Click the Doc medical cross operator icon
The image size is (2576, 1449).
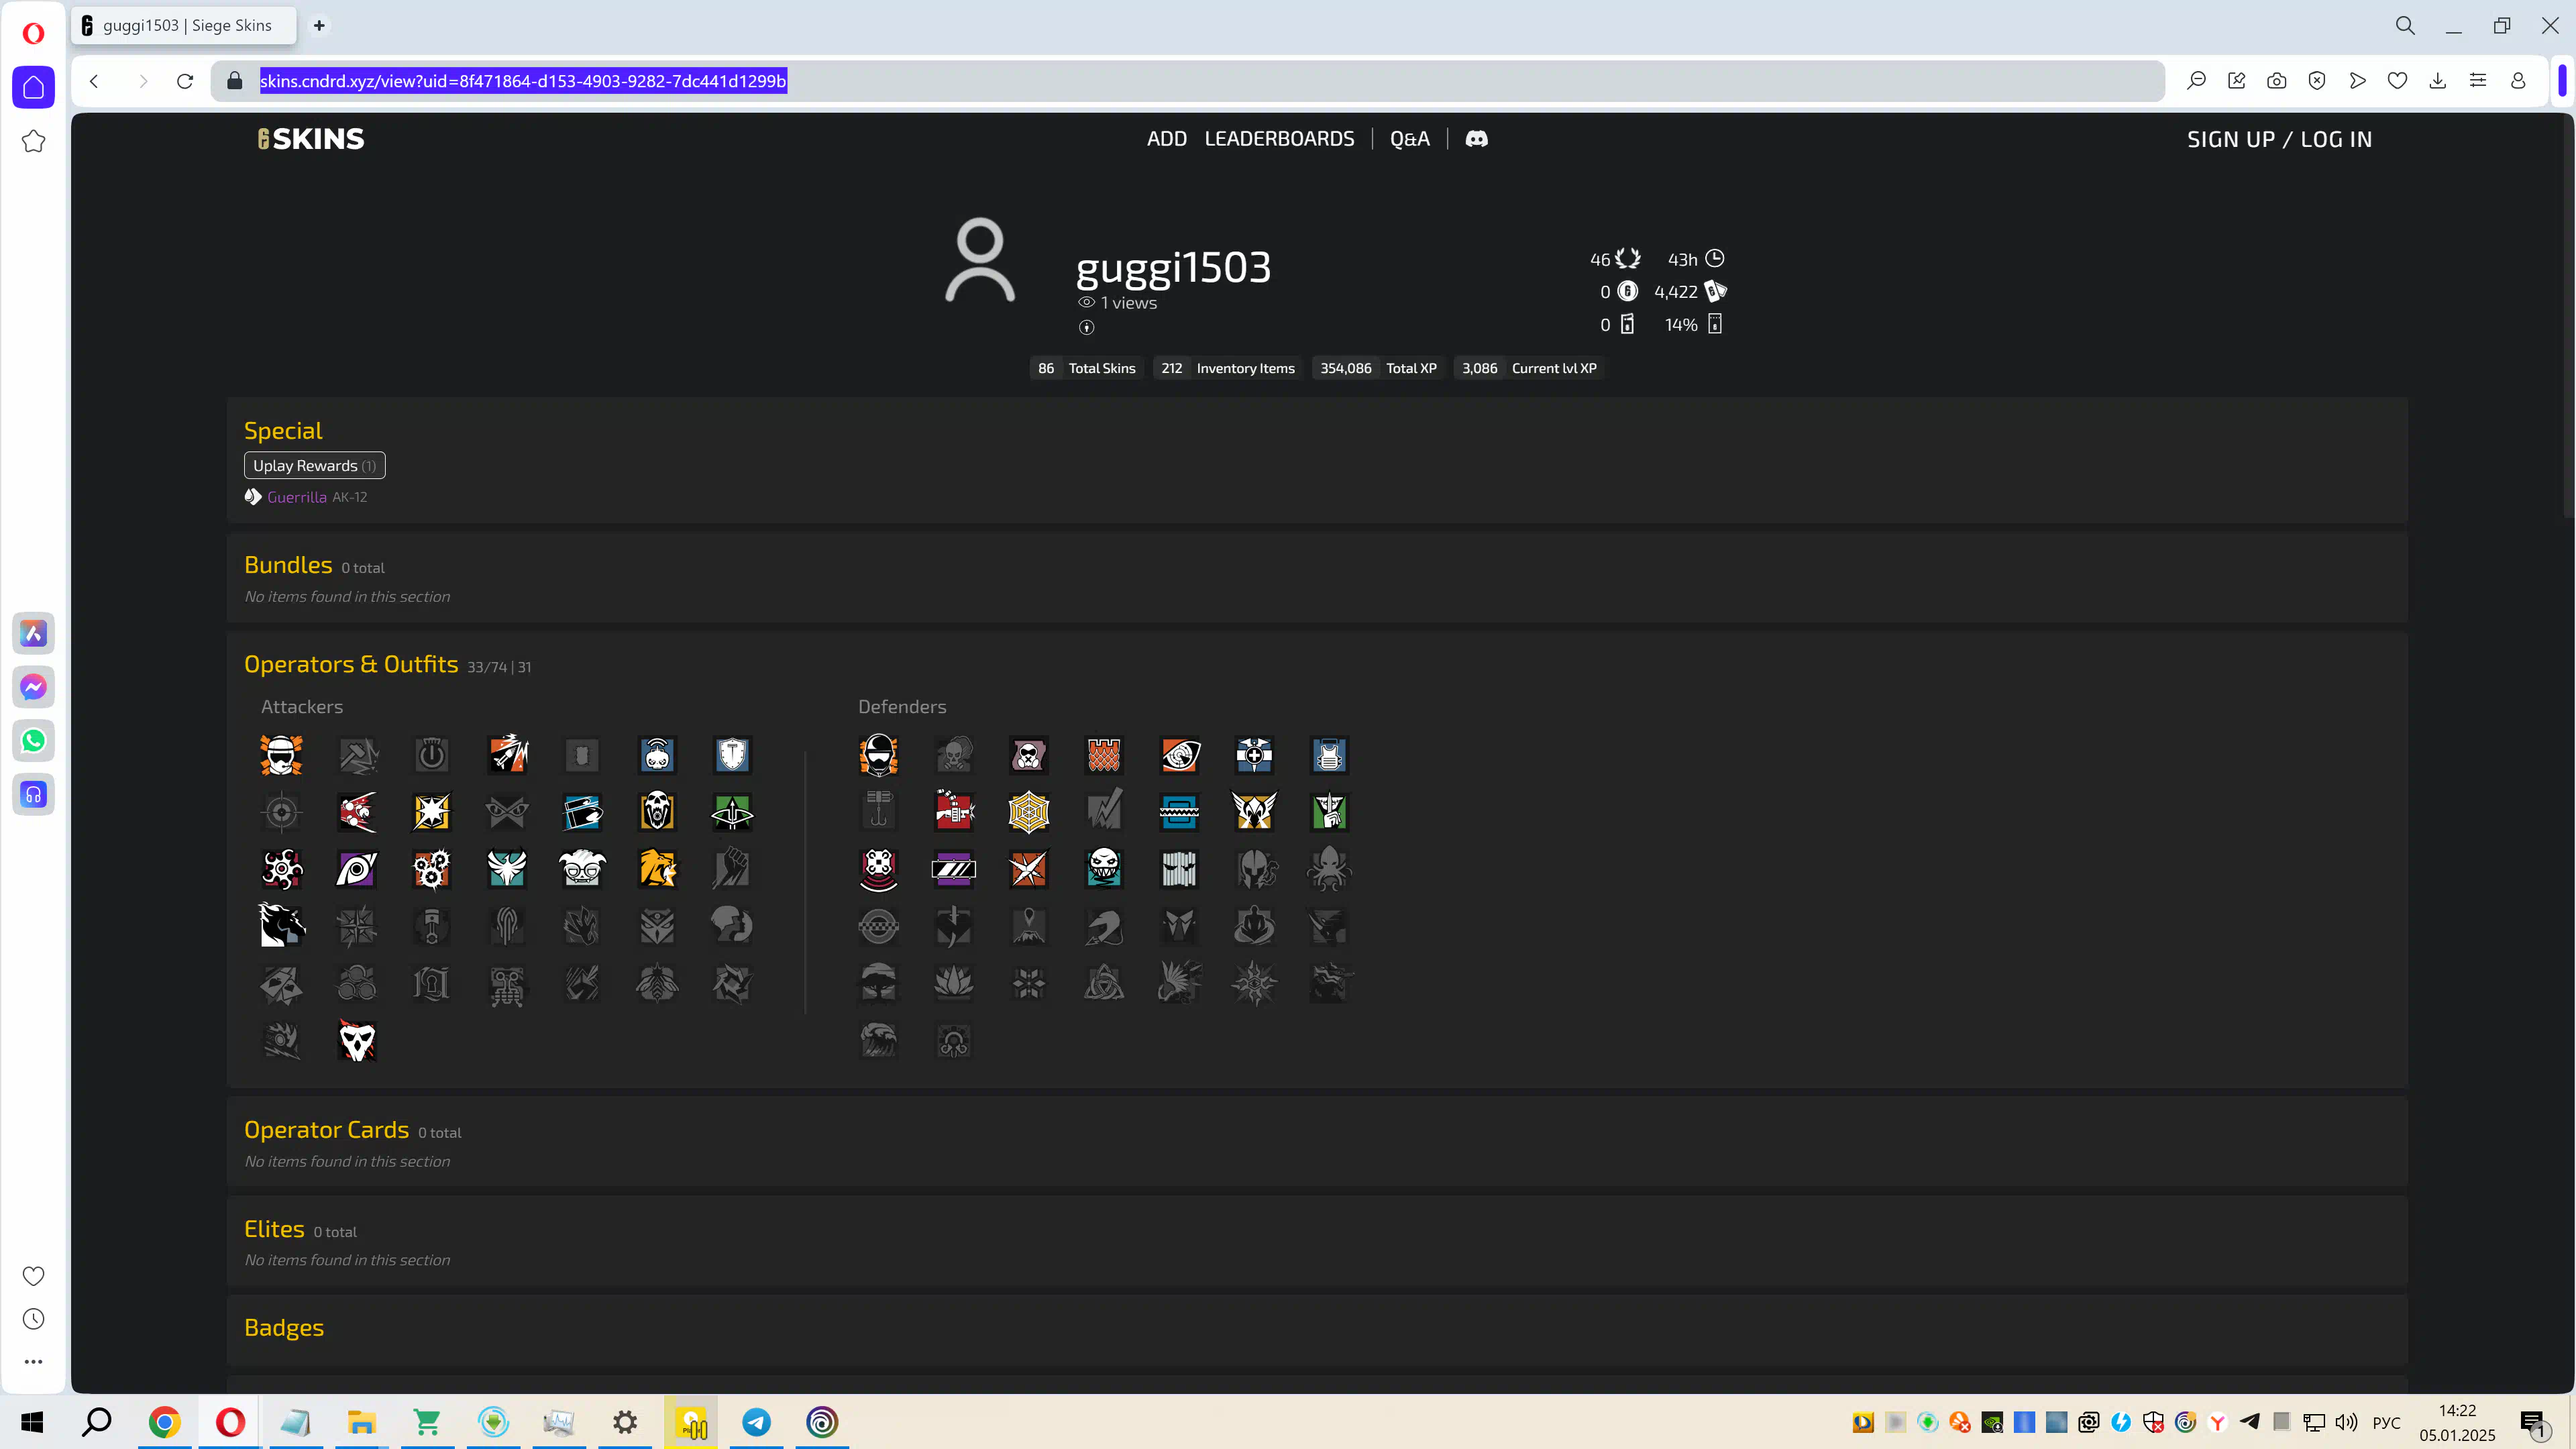(x=1254, y=755)
